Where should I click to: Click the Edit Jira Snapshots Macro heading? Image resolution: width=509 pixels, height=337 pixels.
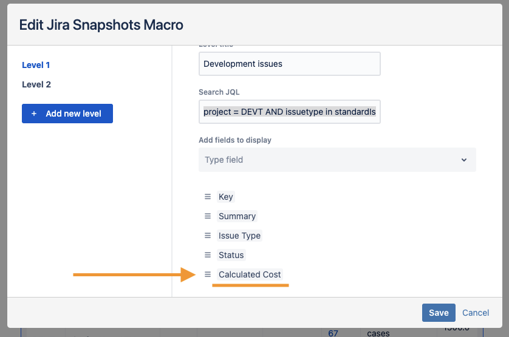click(x=101, y=25)
